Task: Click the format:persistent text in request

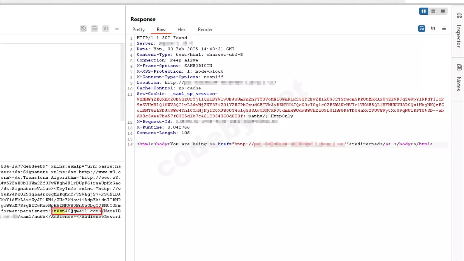Action: point(24,211)
